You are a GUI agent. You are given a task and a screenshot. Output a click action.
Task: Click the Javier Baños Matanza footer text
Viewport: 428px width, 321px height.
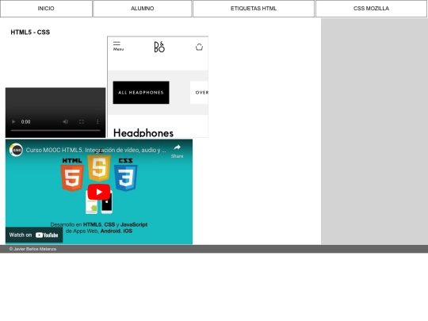pos(32,249)
